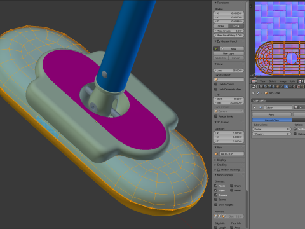
Task: Click the third face normals display icon
Action: [224, 216]
